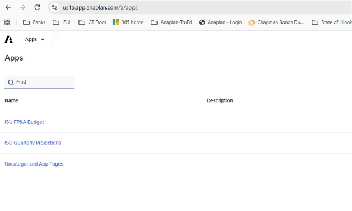Open the ISU Quarterly Projections app
This screenshot has height=211, width=352.
click(33, 143)
